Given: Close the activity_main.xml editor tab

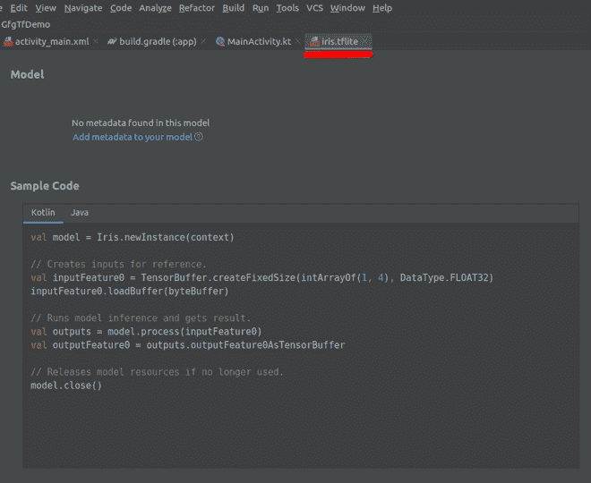Looking at the screenshot, I should [96, 42].
